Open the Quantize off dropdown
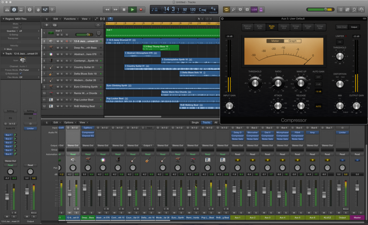Screen dimensions: 368x225 click(x=29, y=31)
